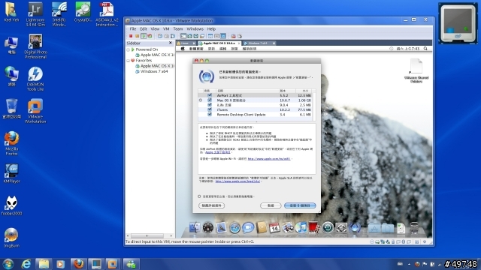Click the cancel button in Software Update dialog
481x270 pixels.
click(271, 205)
